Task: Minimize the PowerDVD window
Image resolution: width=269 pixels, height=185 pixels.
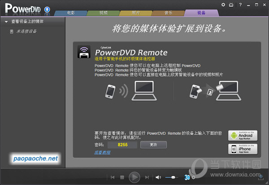Action: click(248, 5)
